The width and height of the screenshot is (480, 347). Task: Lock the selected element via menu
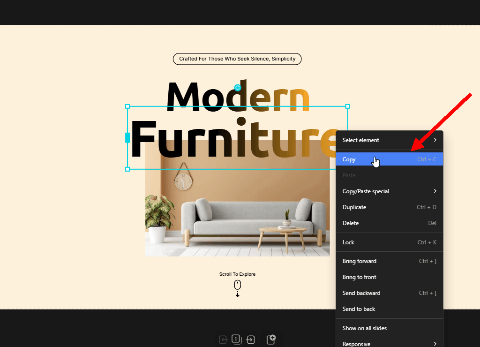pyautogui.click(x=390, y=242)
